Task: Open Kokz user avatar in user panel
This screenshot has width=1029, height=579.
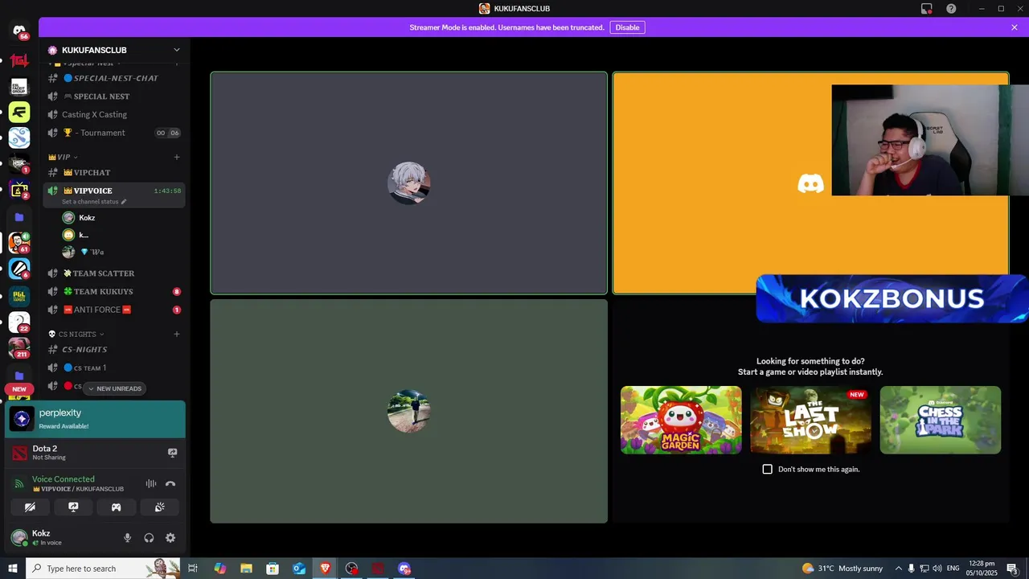Action: pyautogui.click(x=18, y=537)
